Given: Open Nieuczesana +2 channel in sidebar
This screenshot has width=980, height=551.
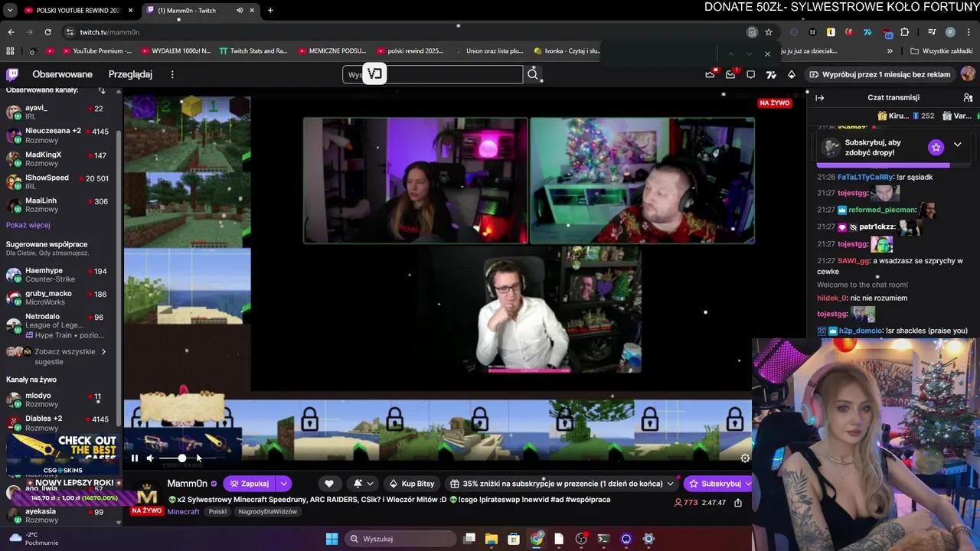Looking at the screenshot, I should (60, 135).
